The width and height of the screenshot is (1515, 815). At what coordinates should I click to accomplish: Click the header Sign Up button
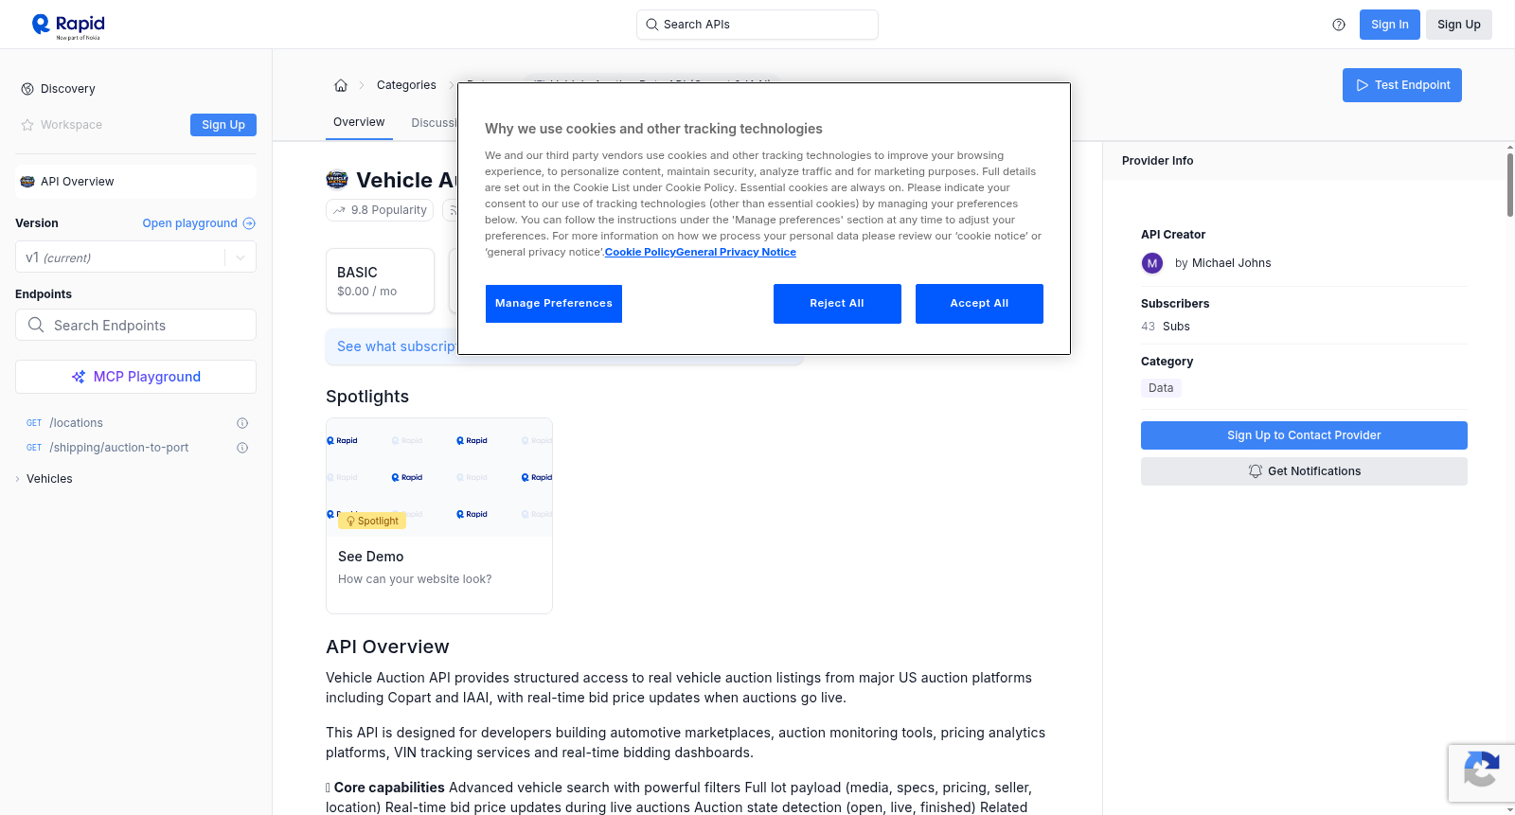point(1459,25)
